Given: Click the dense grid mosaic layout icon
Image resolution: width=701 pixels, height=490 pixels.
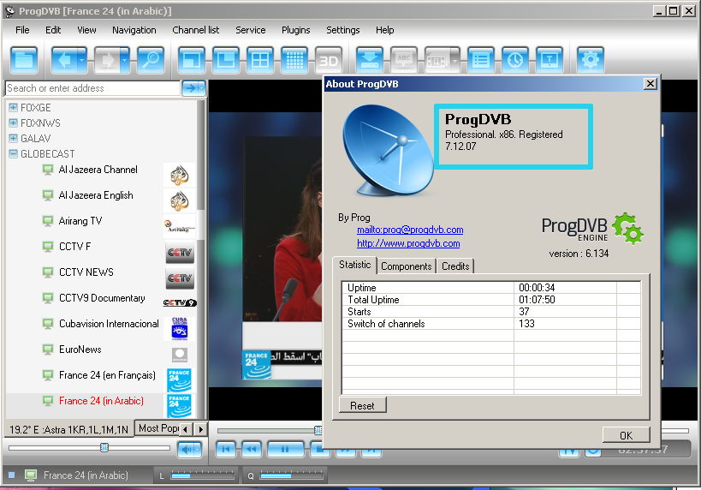Looking at the screenshot, I should click(294, 59).
